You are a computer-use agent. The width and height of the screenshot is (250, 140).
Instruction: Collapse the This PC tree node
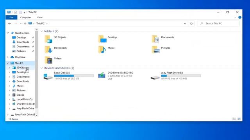point(8,63)
